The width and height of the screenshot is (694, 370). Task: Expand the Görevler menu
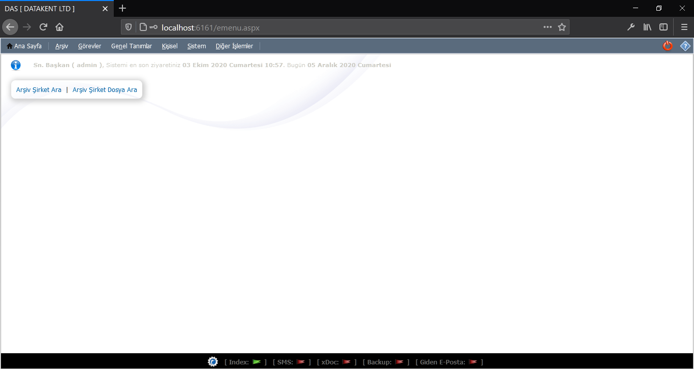pyautogui.click(x=89, y=46)
